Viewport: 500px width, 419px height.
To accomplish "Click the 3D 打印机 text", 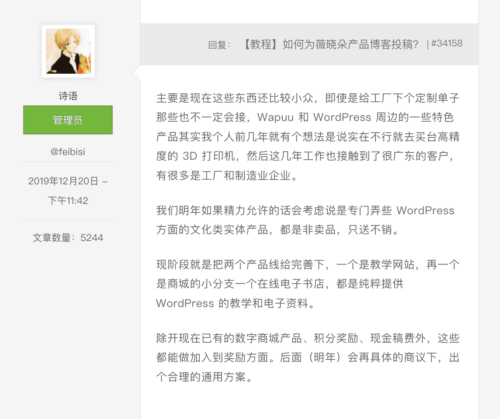I will [x=209, y=156].
